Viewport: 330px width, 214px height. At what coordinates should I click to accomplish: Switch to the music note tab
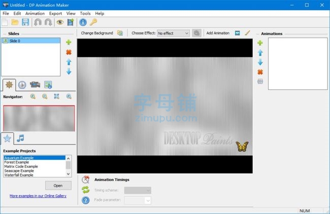click(x=20, y=138)
